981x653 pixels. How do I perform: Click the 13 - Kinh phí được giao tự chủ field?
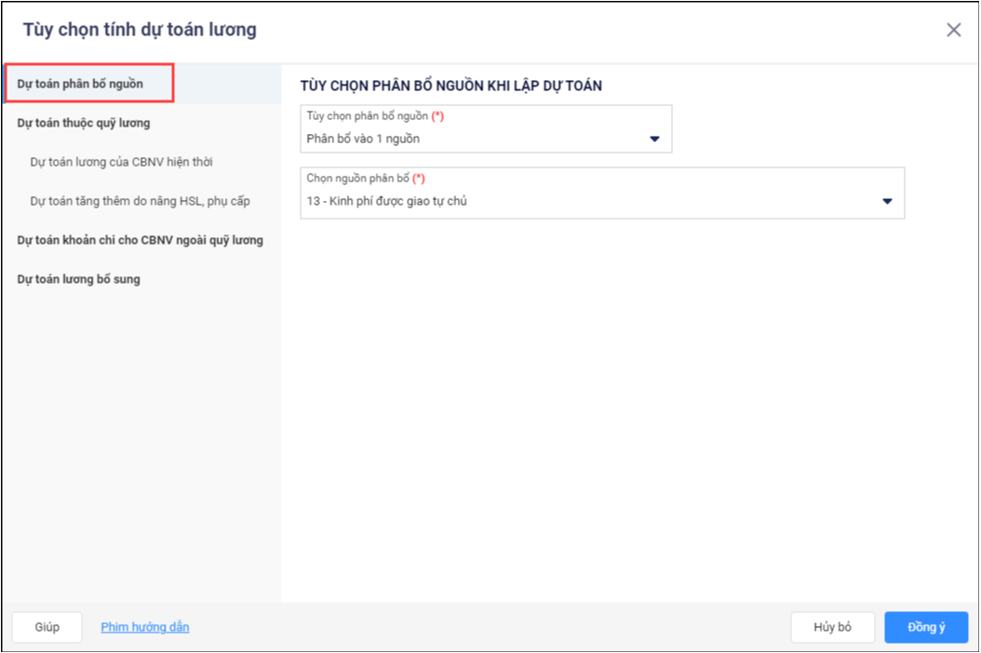tap(602, 193)
